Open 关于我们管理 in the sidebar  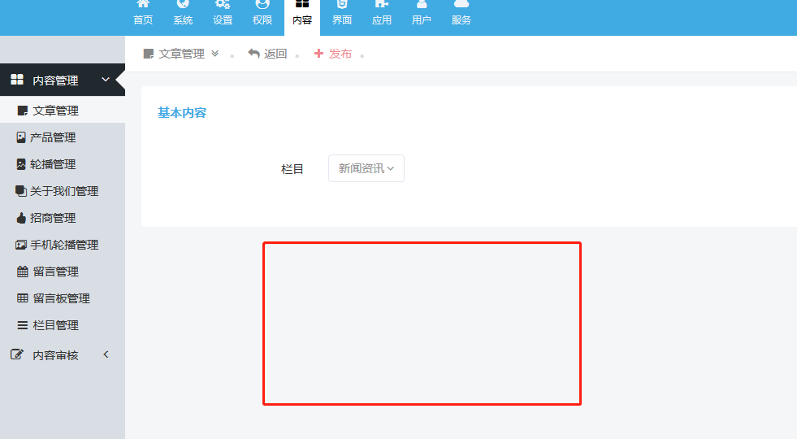click(63, 191)
